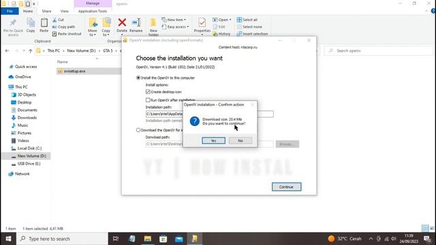This screenshot has height=245, width=436.
Task: Open Documents in navigation pane
Action: pos(27,110)
